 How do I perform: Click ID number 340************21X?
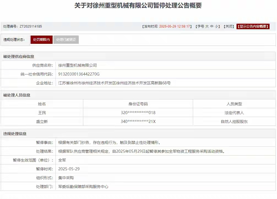click(x=138, y=122)
